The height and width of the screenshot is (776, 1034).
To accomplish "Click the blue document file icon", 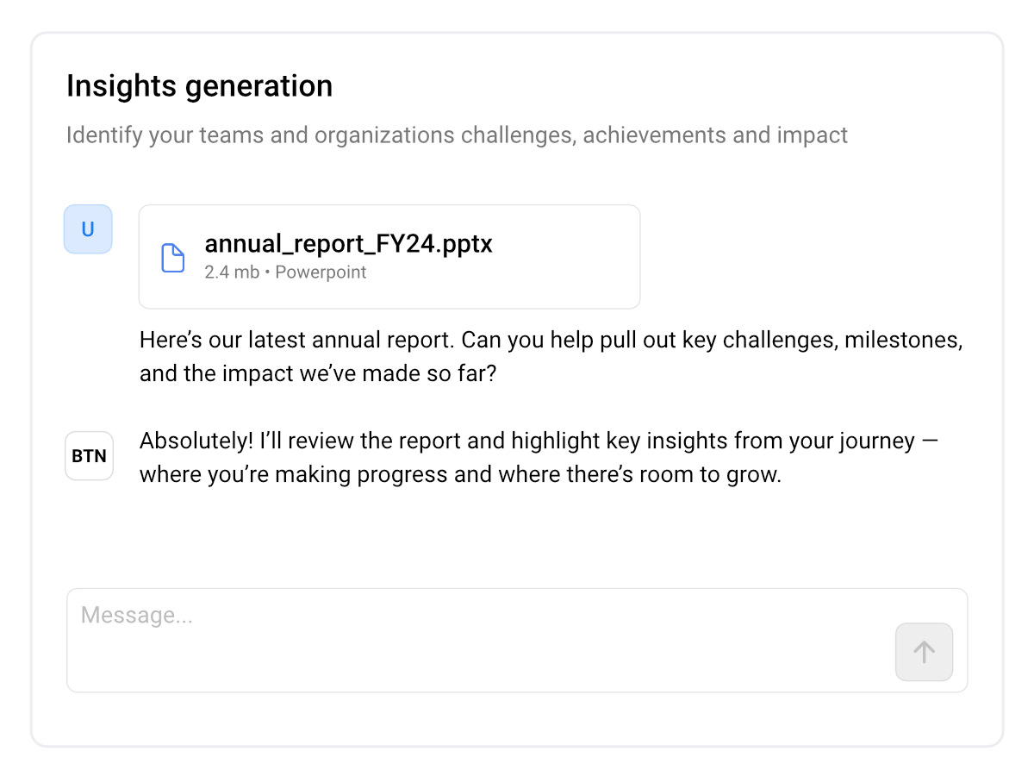I will click(173, 258).
